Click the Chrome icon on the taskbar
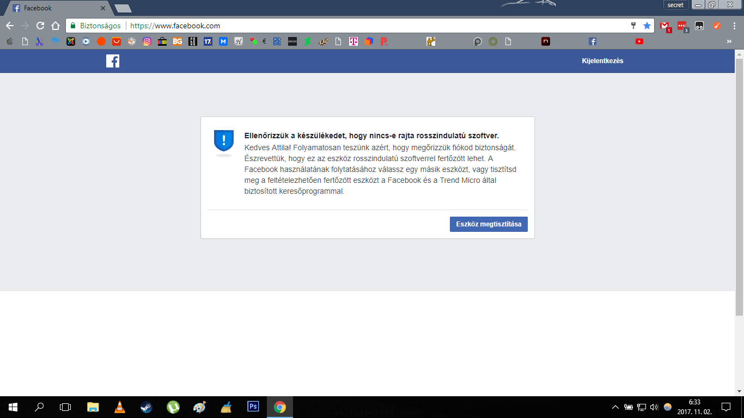The image size is (744, 418). coord(280,407)
